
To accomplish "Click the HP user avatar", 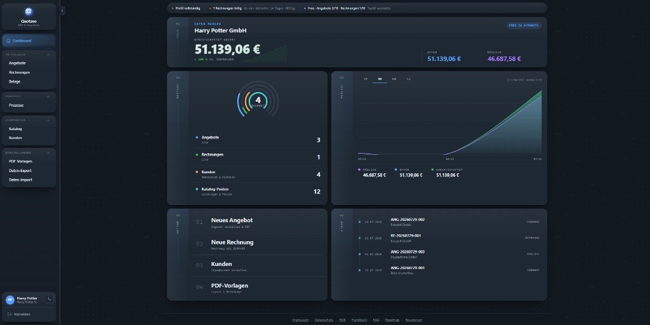I will pyautogui.click(x=10, y=300).
